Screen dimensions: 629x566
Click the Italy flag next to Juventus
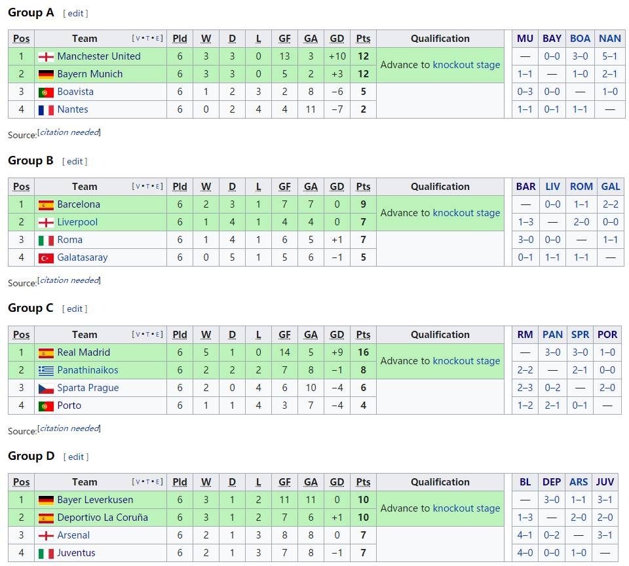point(46,553)
